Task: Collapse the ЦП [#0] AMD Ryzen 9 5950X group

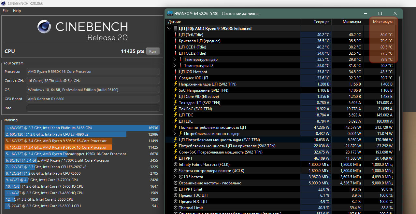Action: (169, 29)
